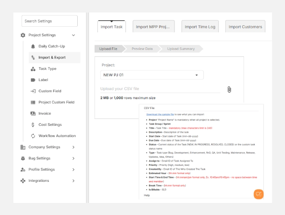
Task: Click the Daily Catch-Up bell icon
Action: 33,46
